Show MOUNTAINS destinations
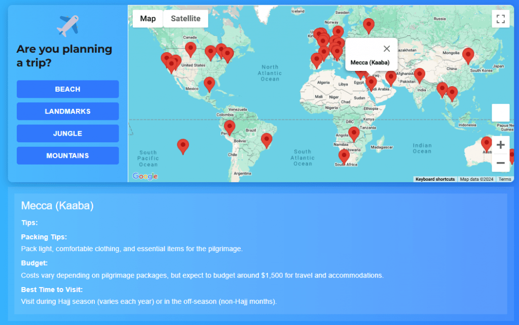Viewport: 519px width, 325px height. pos(68,156)
